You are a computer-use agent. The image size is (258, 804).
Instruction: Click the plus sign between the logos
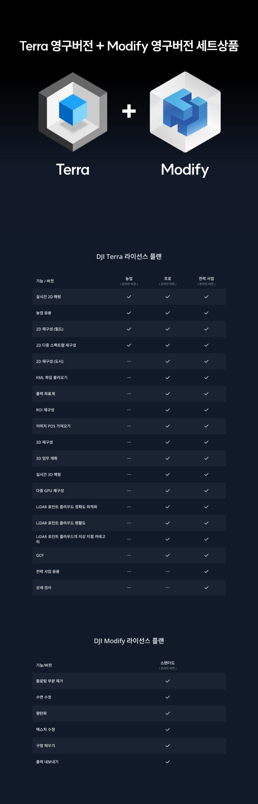point(129,111)
